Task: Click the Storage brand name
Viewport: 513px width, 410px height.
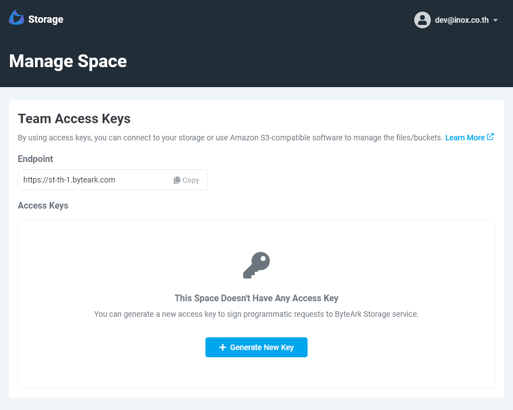Action: [x=46, y=19]
